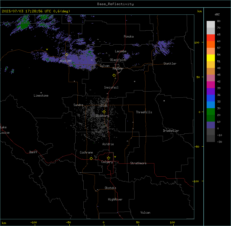Click the yellow diamond marker south of RedDeer
231x226 pixels.
(x=114, y=75)
